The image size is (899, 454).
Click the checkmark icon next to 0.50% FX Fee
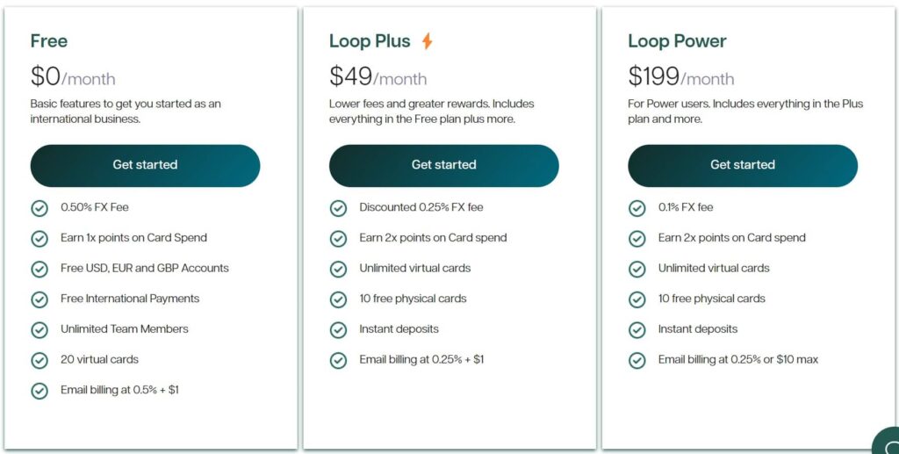(x=40, y=208)
